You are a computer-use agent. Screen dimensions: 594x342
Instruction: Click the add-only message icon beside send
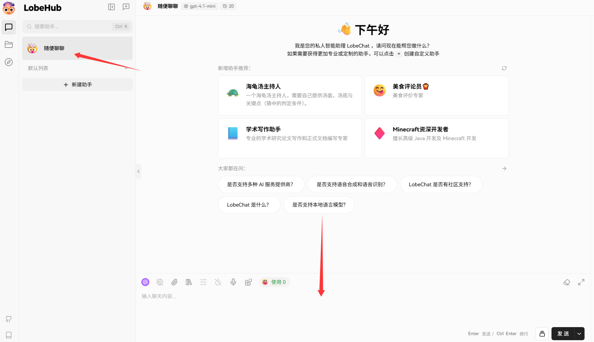click(x=542, y=334)
